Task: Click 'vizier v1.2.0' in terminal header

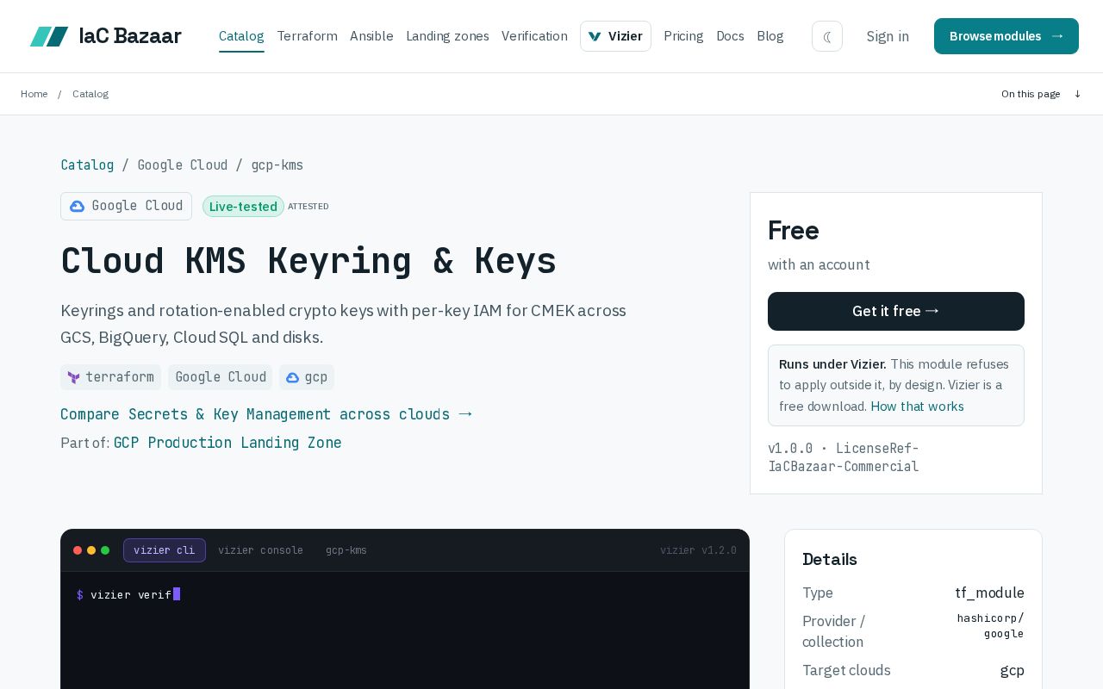Action: click(698, 550)
